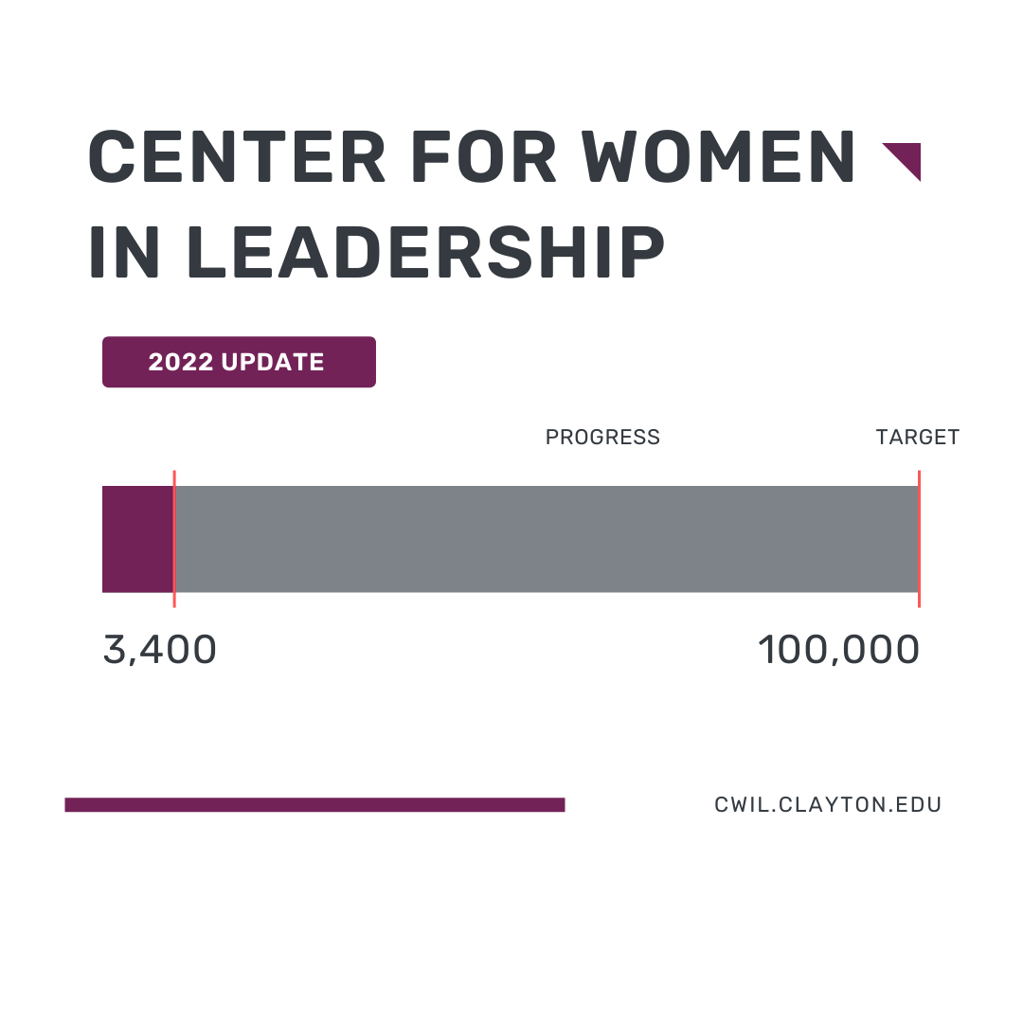The image size is (1023, 1023).
Task: Select the red target marker line
Action: pyautogui.click(x=919, y=539)
